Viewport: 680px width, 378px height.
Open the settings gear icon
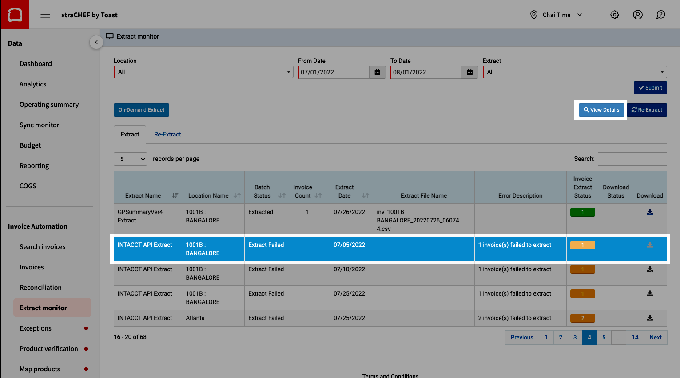615,15
